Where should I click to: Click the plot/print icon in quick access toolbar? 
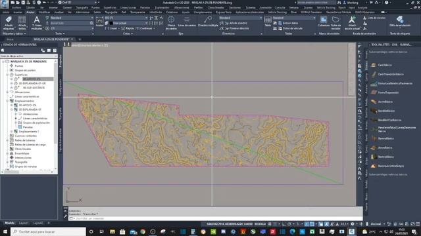tap(39, 3)
